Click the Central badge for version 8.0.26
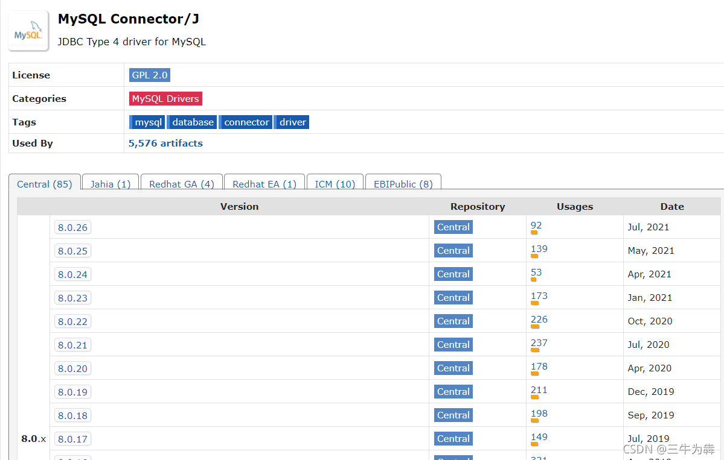724x460 pixels. tap(453, 227)
